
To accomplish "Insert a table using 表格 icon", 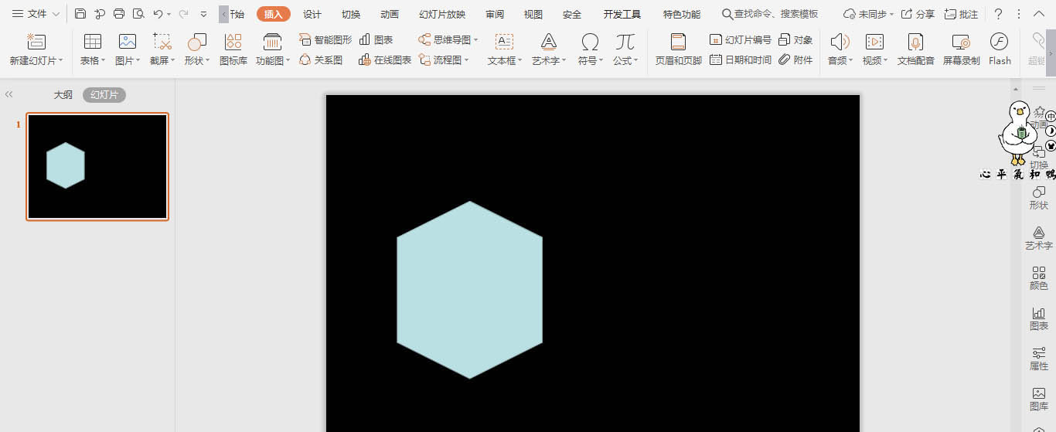I will [x=93, y=43].
